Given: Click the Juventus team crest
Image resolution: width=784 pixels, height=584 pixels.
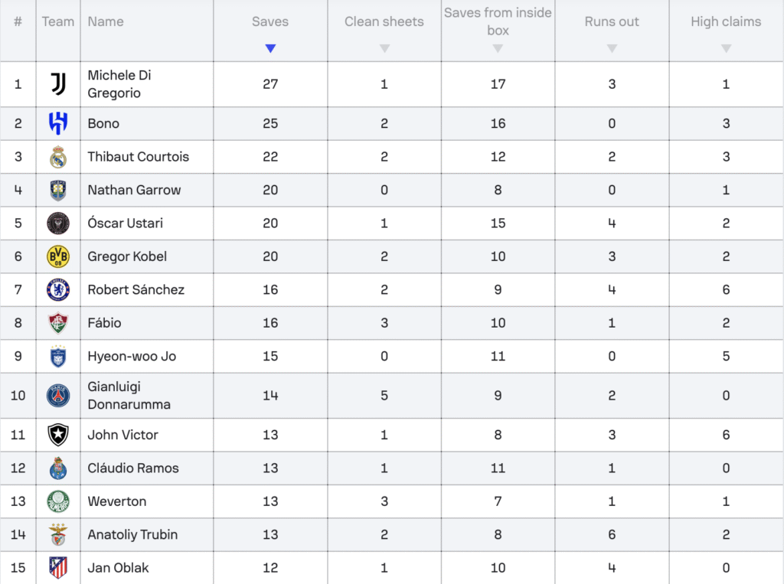Looking at the screenshot, I should [x=58, y=84].
